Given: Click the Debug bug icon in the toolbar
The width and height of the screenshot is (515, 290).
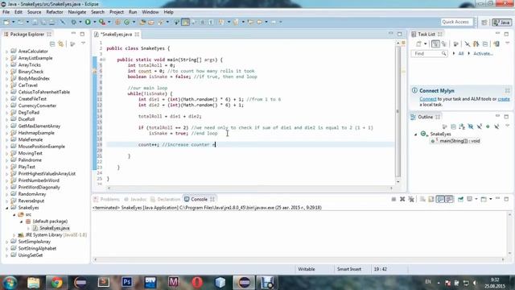Looking at the screenshot, I should (x=73, y=22).
